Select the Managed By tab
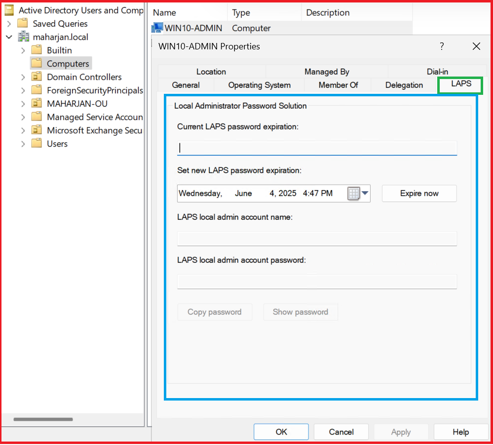This screenshot has height=445, width=493. click(327, 72)
